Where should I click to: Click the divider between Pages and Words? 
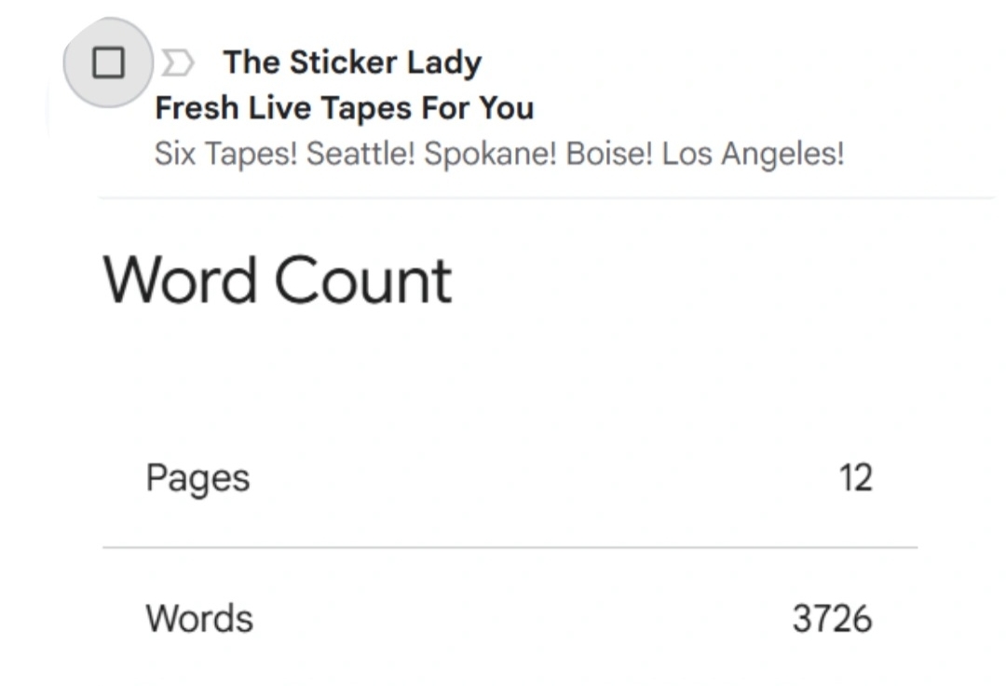[x=510, y=548]
